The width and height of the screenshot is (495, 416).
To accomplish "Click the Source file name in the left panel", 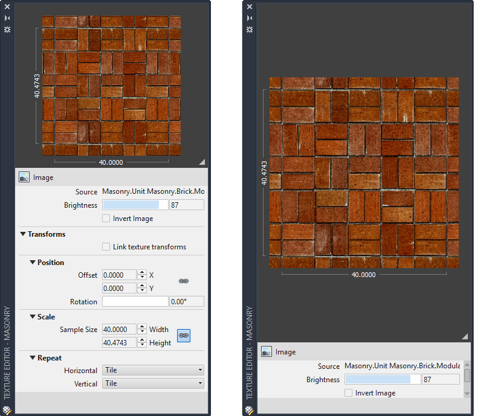I will pyautogui.click(x=153, y=191).
